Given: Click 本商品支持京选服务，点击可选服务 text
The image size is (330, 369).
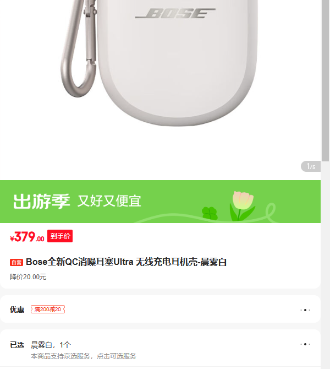Looking at the screenshot, I should pyautogui.click(x=84, y=356).
